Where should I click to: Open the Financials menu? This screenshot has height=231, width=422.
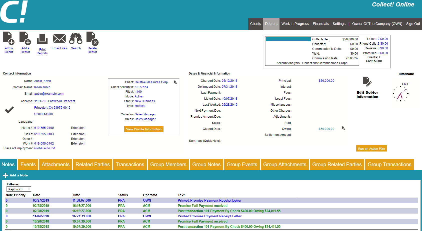320,24
